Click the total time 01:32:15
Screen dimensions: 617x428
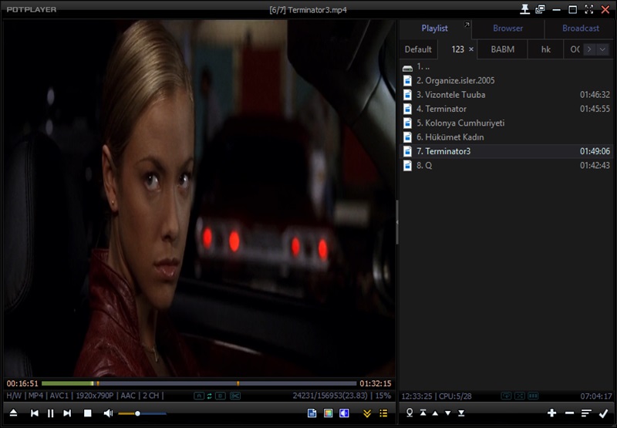[376, 383]
